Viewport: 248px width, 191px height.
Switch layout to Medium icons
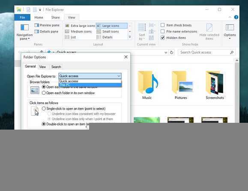(78, 32)
